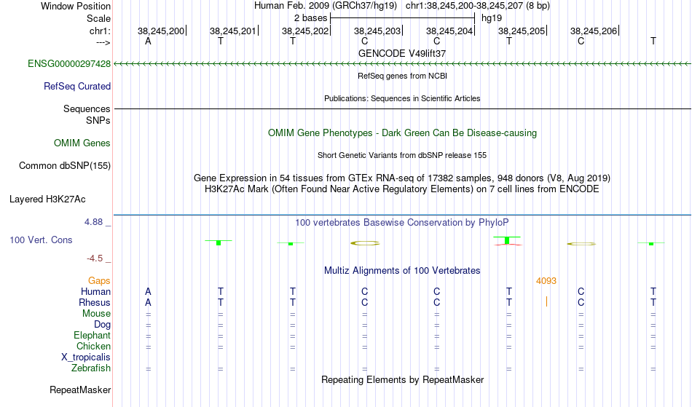The height and width of the screenshot is (407, 692).
Task: Click the orange insertion bar in Rhesus row
Action: [x=546, y=301]
